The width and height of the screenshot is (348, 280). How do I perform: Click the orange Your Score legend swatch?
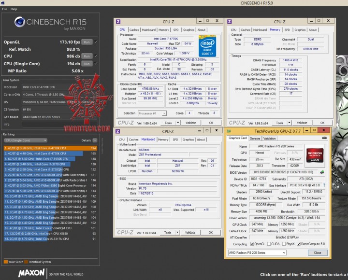[6, 262]
